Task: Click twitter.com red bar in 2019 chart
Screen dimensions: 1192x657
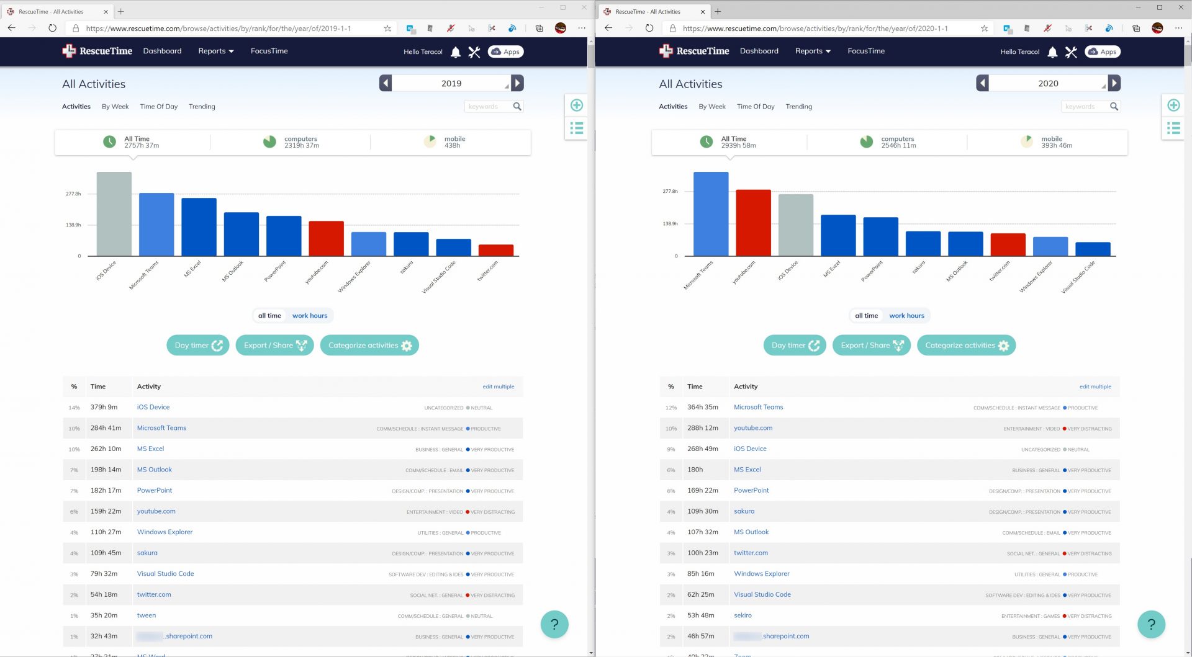Action: pos(496,250)
